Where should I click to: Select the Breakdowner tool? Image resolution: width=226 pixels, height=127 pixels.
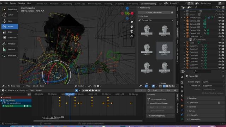(x=10, y=56)
